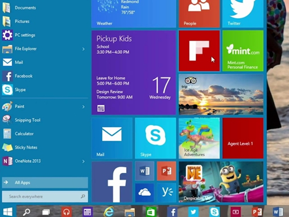Image resolution: width=289 pixels, height=217 pixels.
Task: Launch Word from the taskbar
Action: point(278,212)
